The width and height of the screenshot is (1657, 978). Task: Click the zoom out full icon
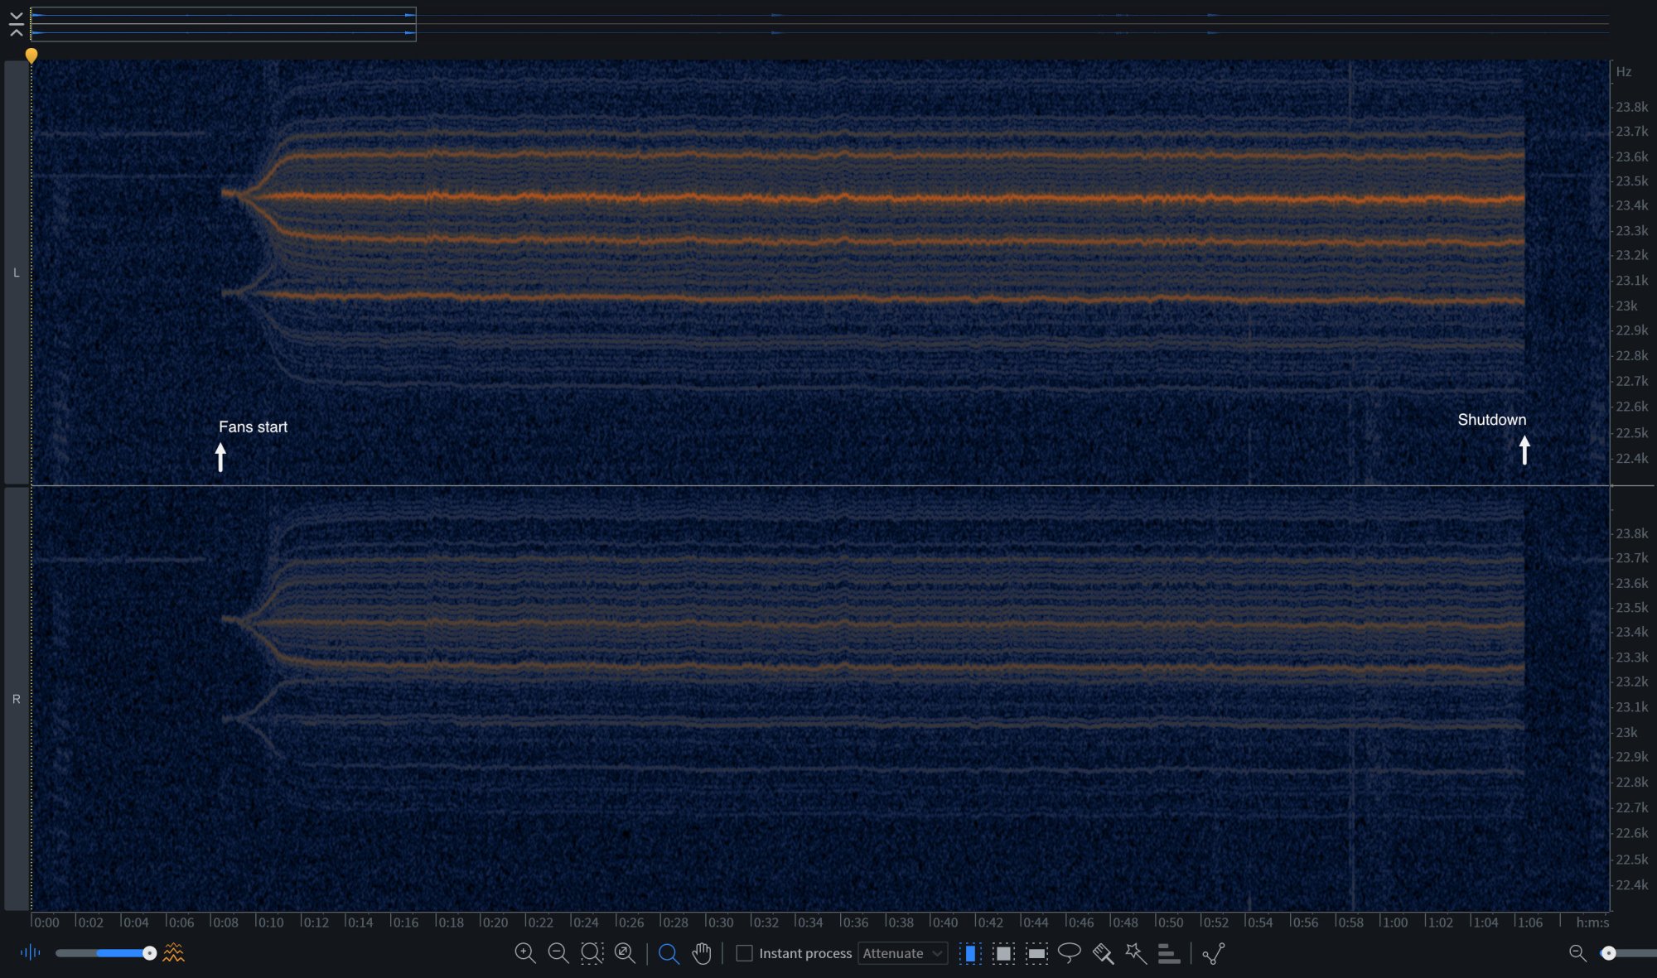625,953
